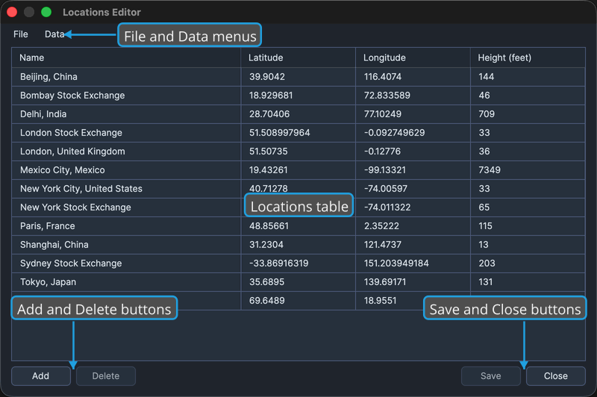597x397 pixels.
Task: Select the Beijing, China row name
Action: [126, 77]
